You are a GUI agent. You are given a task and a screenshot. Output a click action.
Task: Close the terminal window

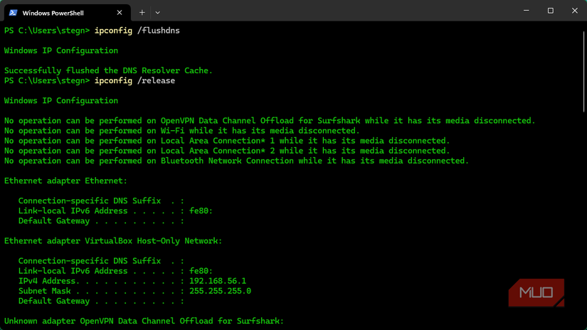[574, 11]
